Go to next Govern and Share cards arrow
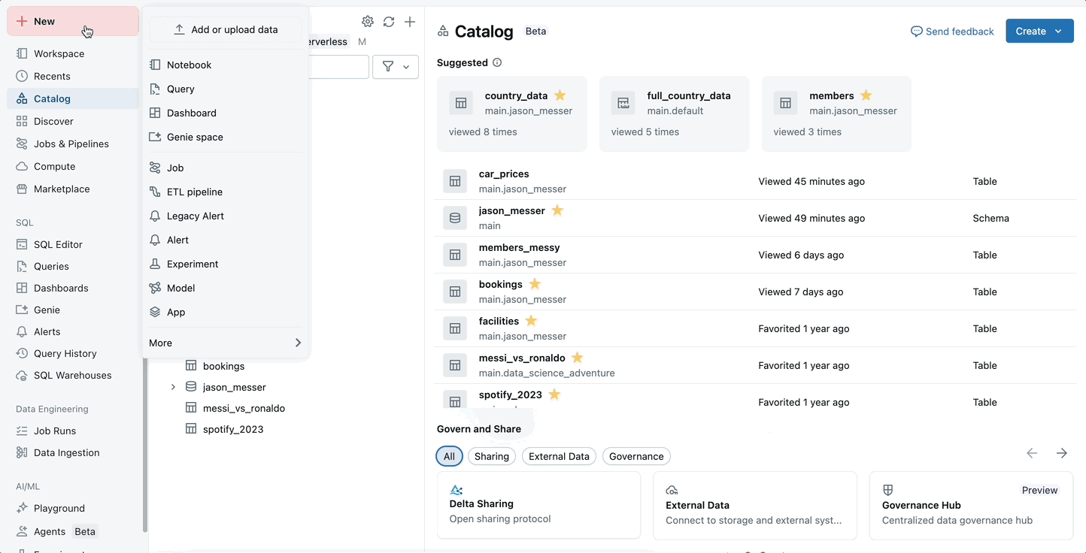This screenshot has width=1086, height=553. click(1061, 453)
